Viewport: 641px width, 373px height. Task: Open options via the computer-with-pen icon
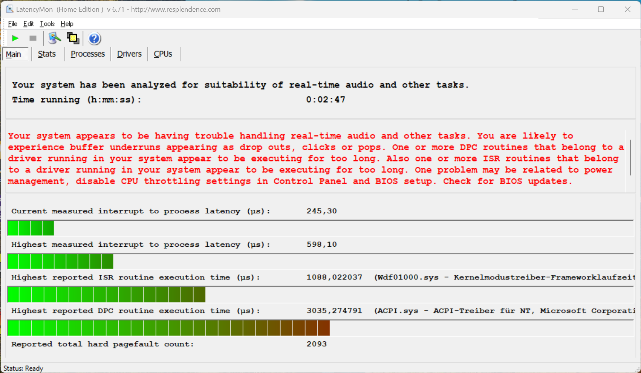tap(54, 38)
